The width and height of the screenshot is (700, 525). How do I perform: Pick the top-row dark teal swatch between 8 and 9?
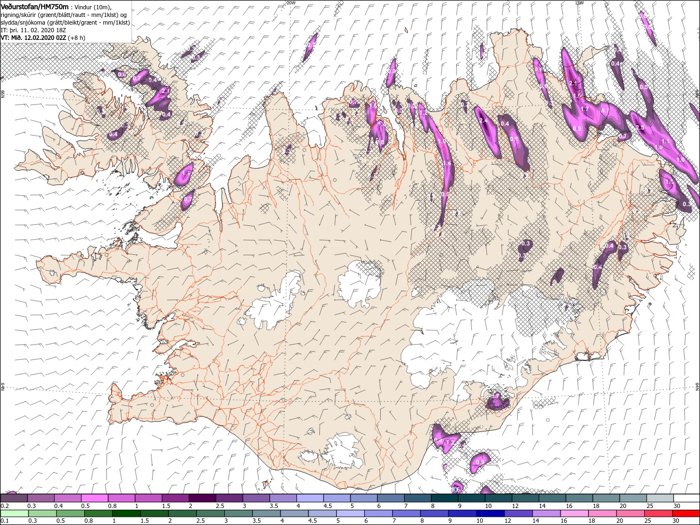[x=444, y=498]
